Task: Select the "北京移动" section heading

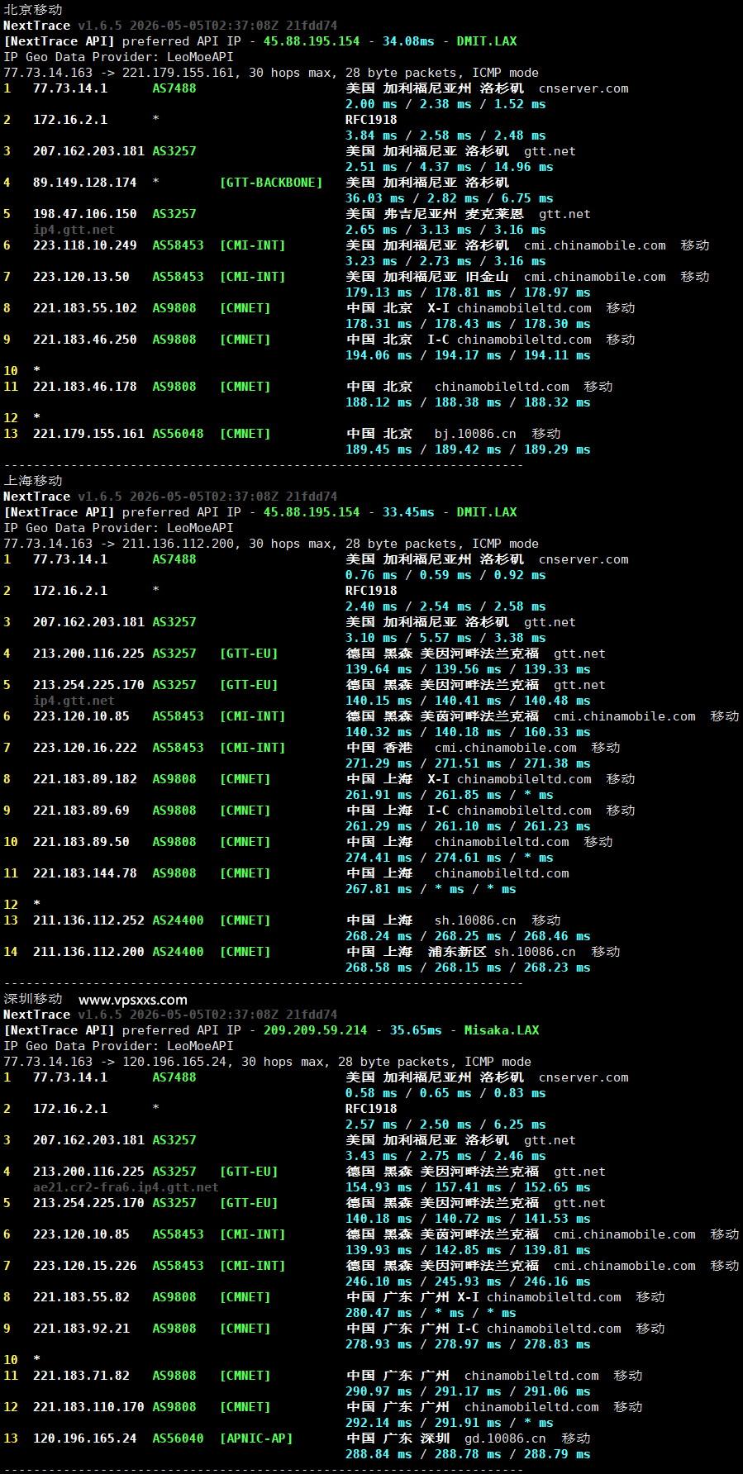Action: [33, 9]
